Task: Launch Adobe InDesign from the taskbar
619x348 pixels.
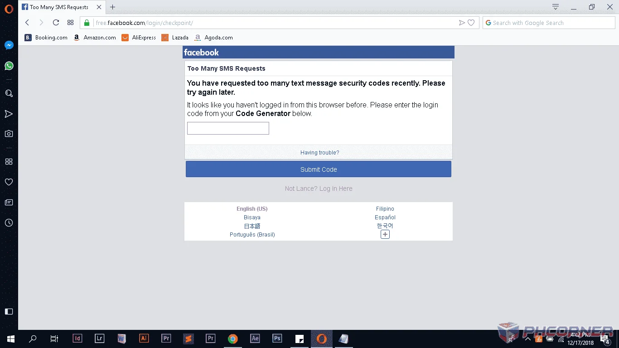Action: (x=77, y=338)
